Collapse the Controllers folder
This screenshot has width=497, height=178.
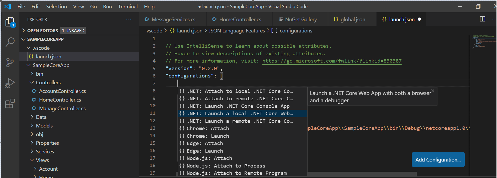[32, 82]
